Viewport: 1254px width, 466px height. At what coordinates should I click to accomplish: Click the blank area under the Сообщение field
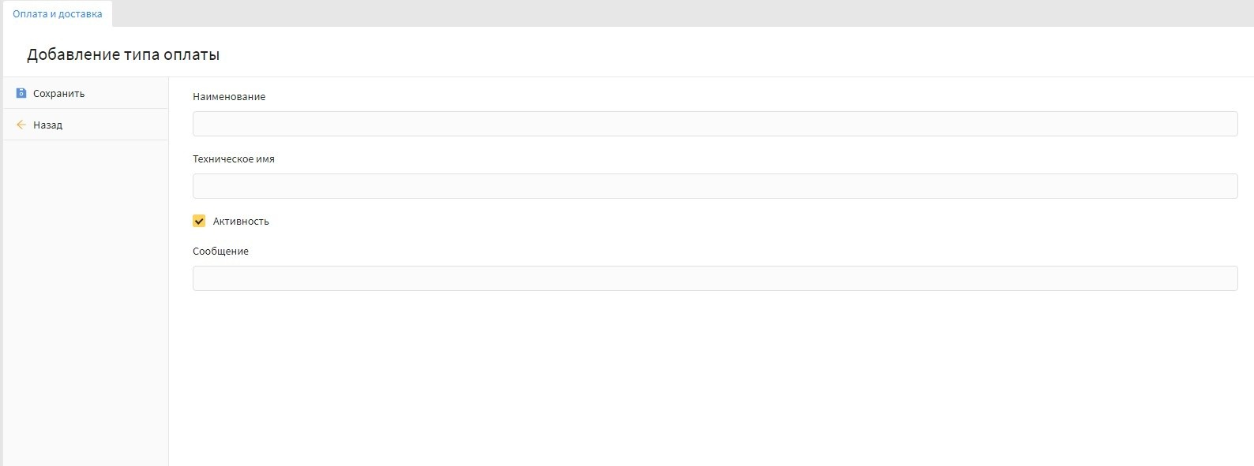point(711,371)
